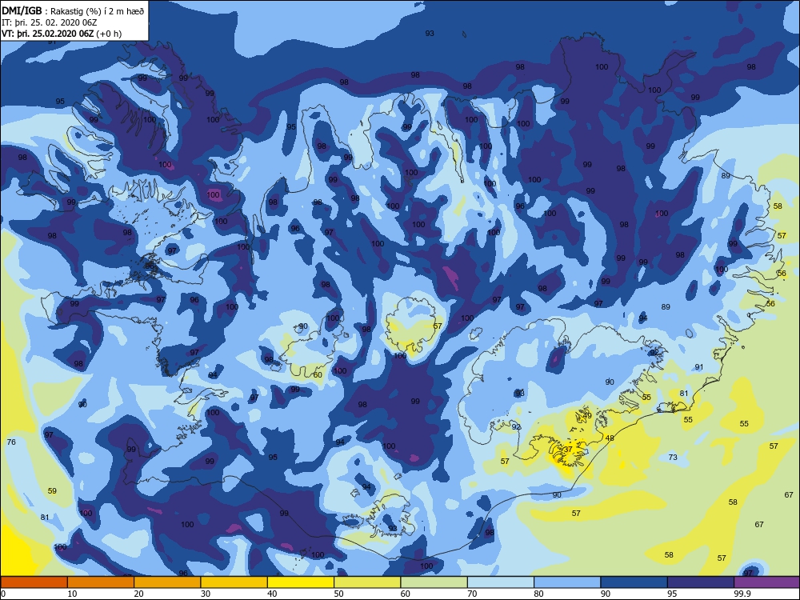Viewport: 800px width, 600px height.
Task: Click the purple legend swatch above 99.9
Action: click(766, 582)
